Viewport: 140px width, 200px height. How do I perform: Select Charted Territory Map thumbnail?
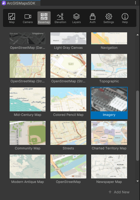[x=109, y=133]
